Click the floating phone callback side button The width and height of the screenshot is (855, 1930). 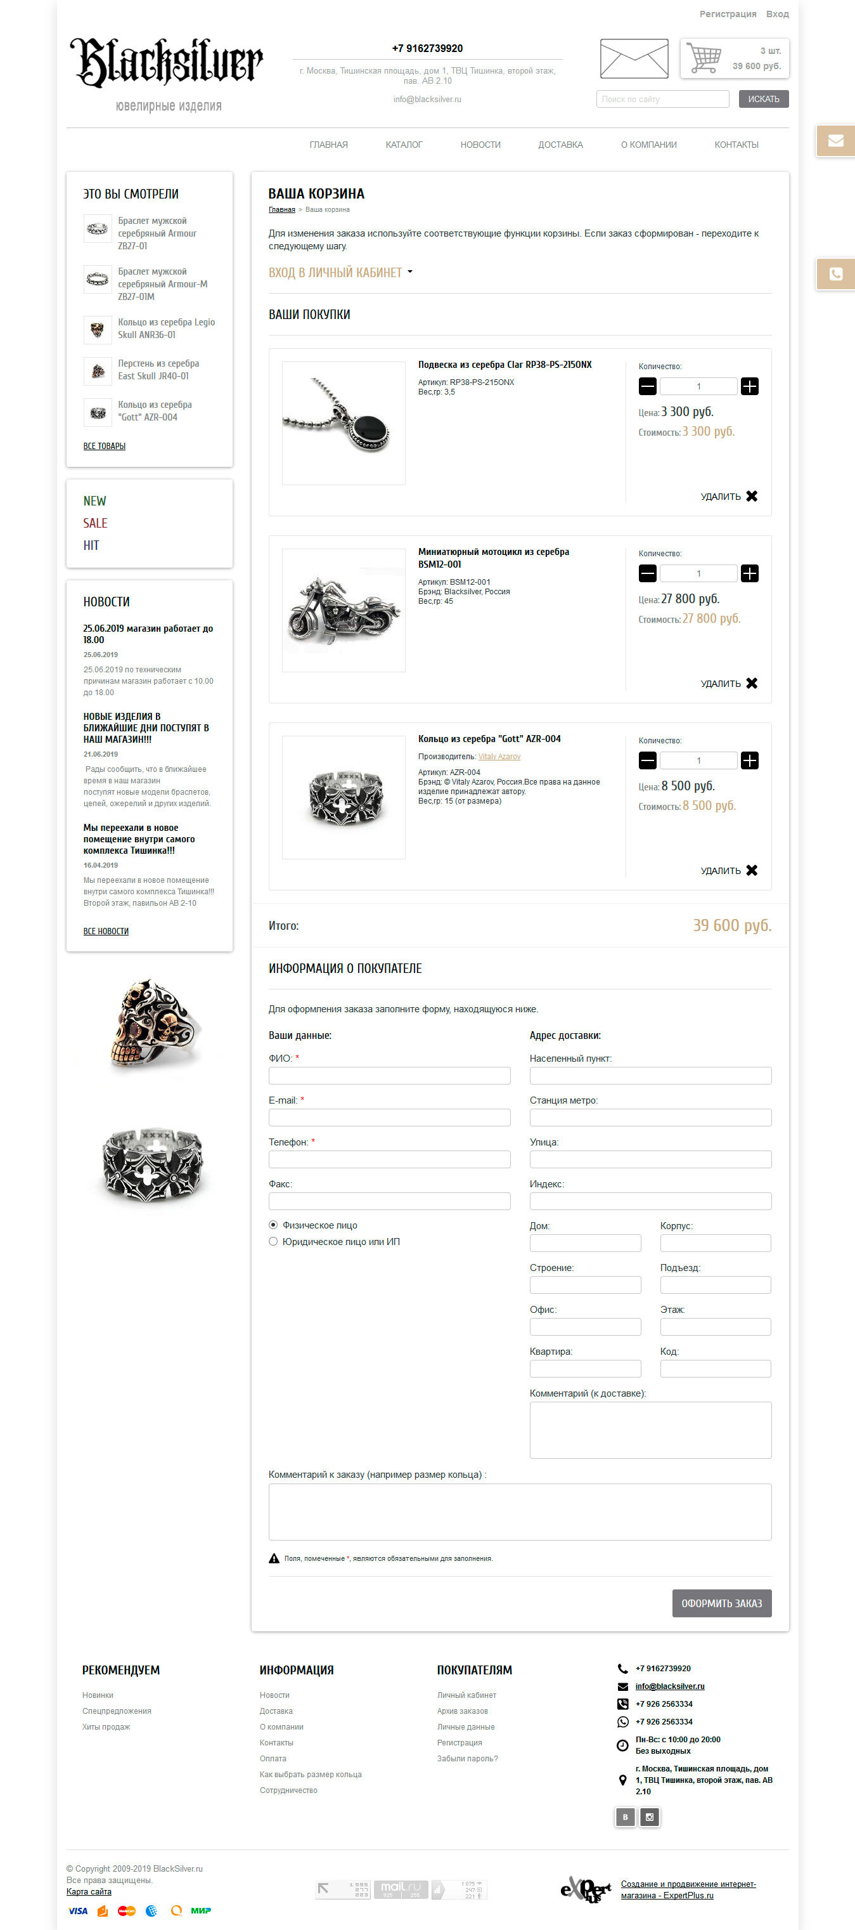tap(835, 273)
